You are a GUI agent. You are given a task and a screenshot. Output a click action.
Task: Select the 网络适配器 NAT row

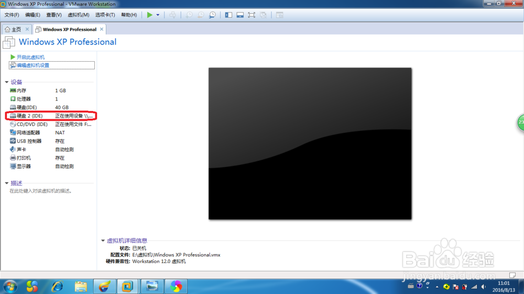point(51,132)
